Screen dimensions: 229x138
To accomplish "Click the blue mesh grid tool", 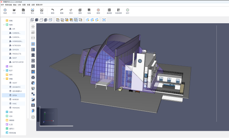I will click(33, 44).
